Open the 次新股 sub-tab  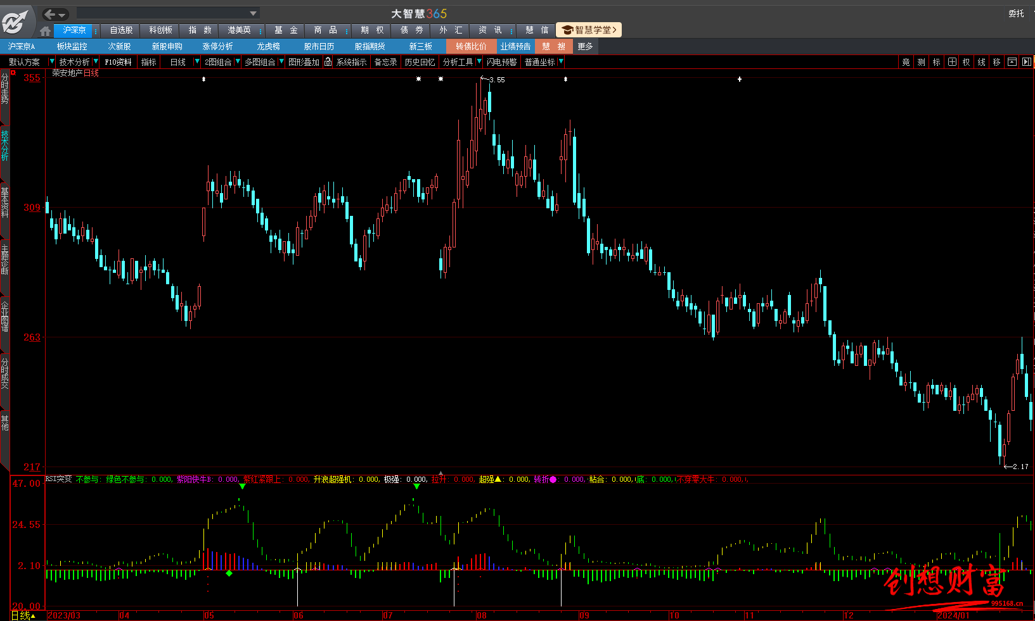pyautogui.click(x=119, y=46)
